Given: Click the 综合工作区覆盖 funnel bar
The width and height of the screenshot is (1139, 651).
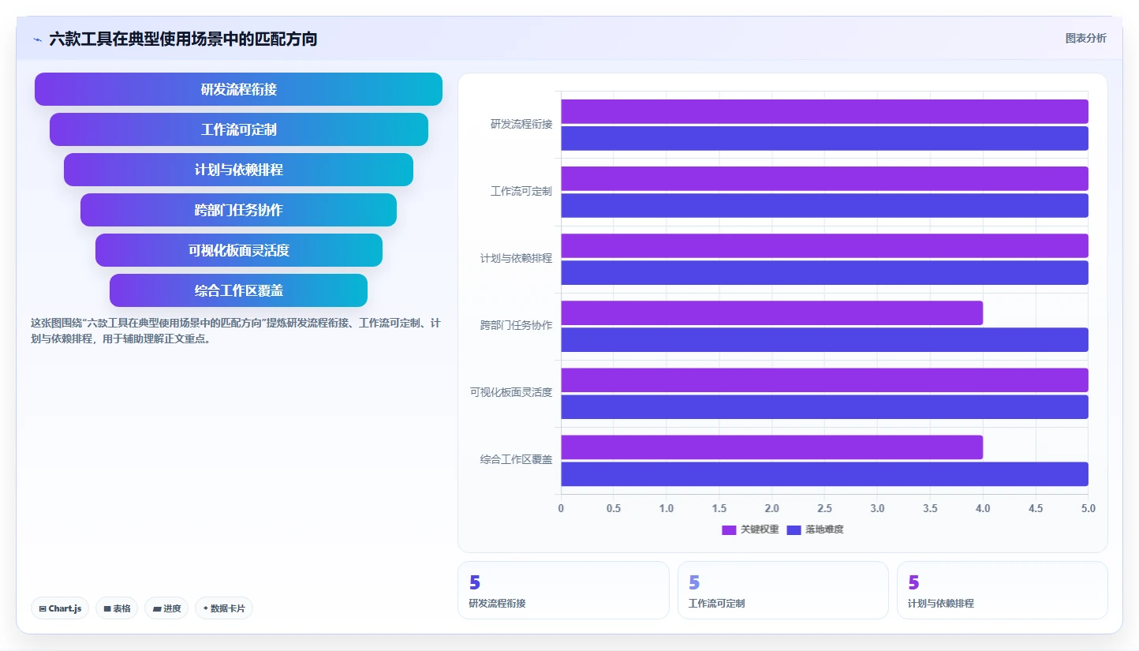Looking at the screenshot, I should [238, 290].
